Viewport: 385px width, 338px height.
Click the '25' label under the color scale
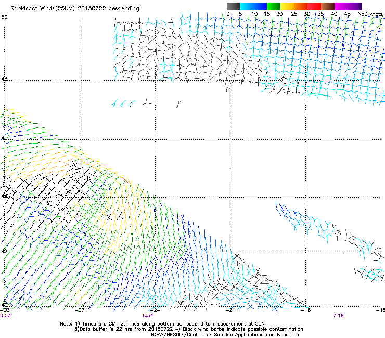point(294,14)
